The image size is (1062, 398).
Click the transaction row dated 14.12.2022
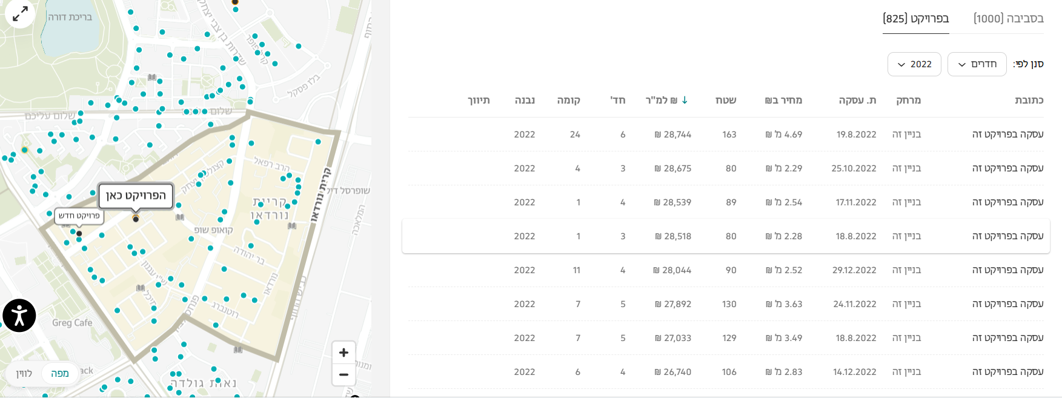(726, 372)
